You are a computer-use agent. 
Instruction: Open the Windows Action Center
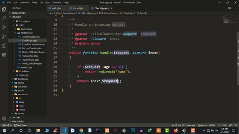[x=233, y=131]
